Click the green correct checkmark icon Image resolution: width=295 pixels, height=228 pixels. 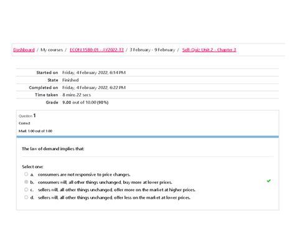tap(269, 181)
